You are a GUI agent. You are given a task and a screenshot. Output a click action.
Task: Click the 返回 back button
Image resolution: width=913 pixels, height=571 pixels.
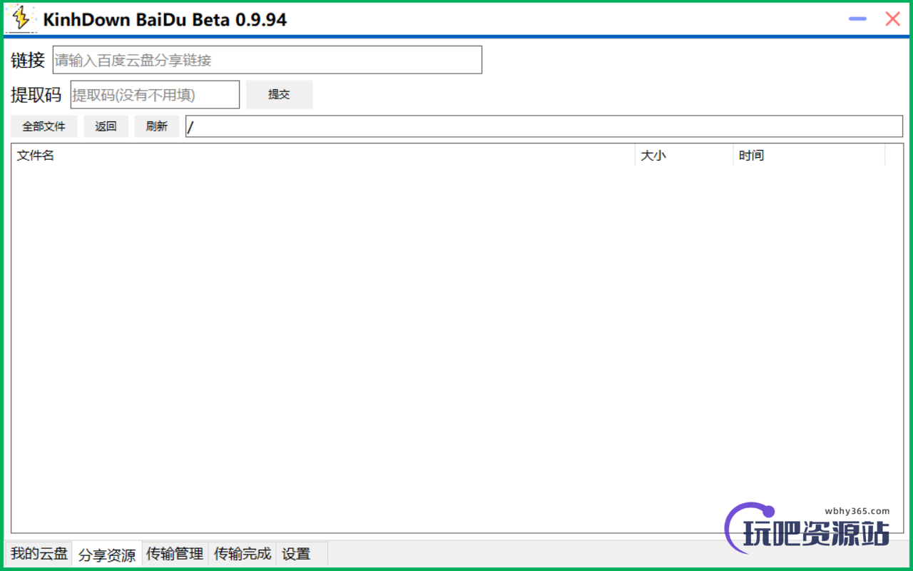click(106, 126)
